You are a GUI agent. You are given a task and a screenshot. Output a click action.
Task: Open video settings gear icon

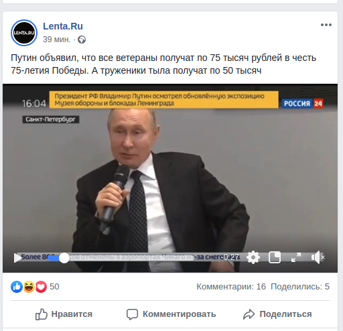253,257
